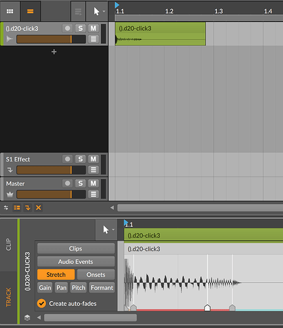The height and width of the screenshot is (328, 283).
Task: Open the ().d20-click3 track menu icon
Action: coord(94,39)
